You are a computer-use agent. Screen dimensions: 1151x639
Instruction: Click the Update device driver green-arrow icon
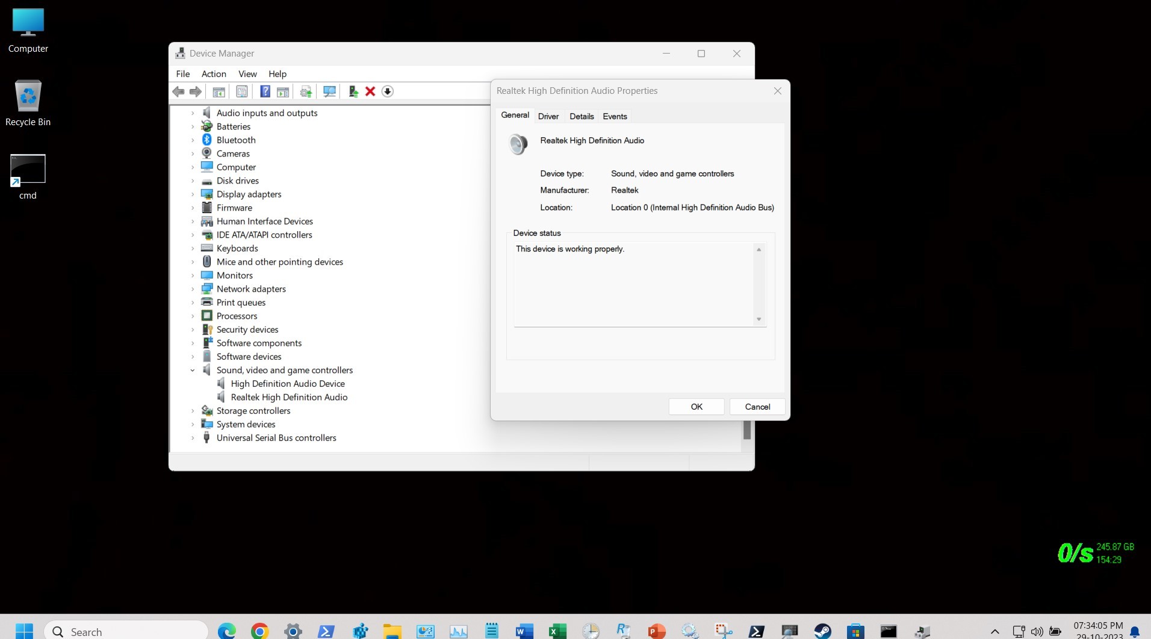click(353, 91)
